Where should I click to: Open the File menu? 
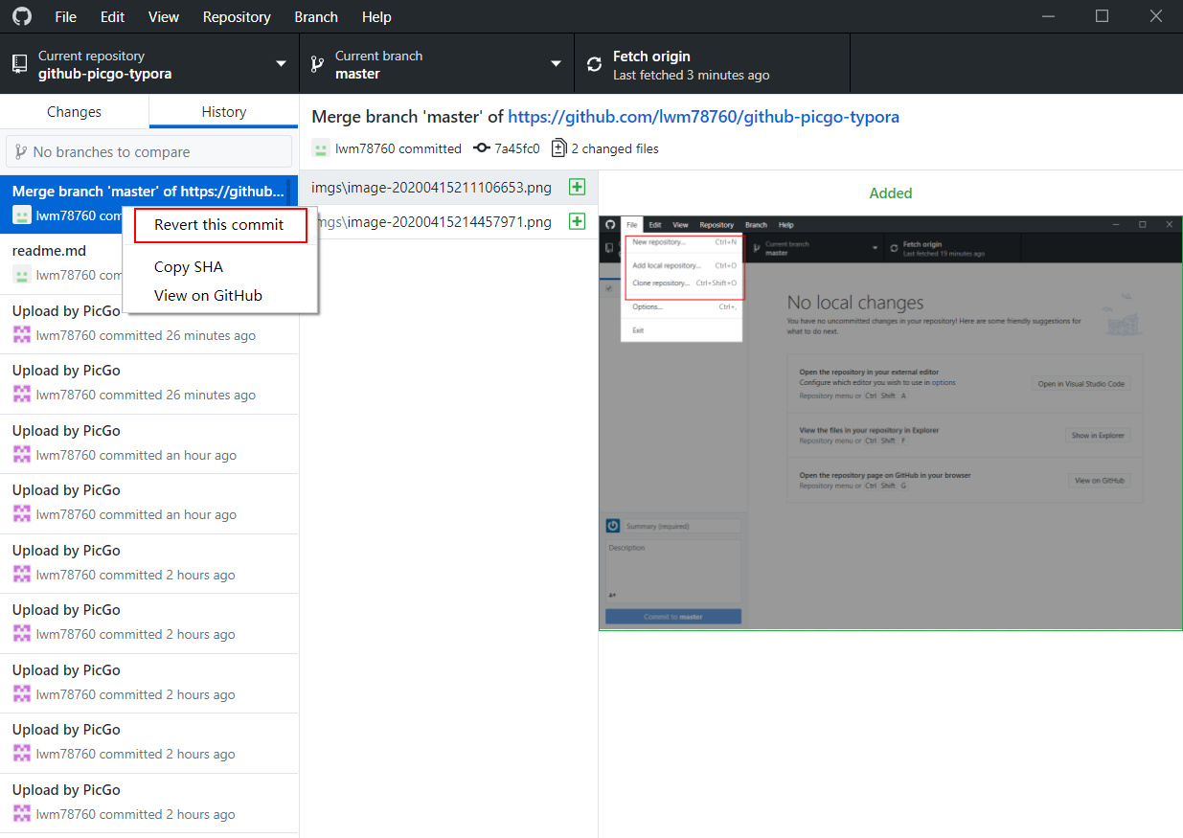[66, 16]
